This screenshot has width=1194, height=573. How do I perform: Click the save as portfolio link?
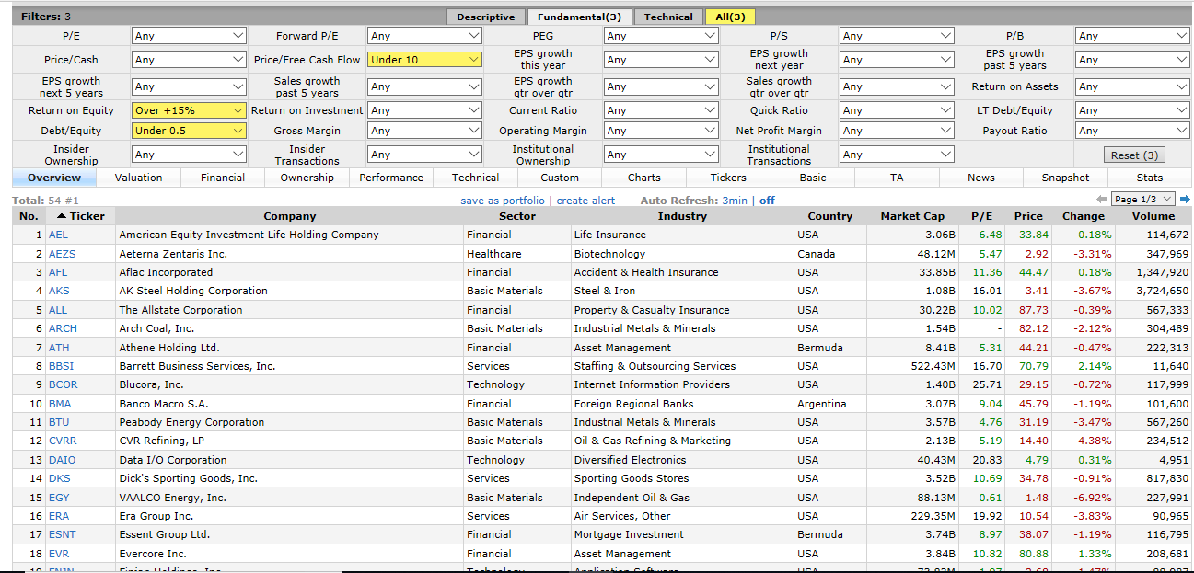point(503,201)
